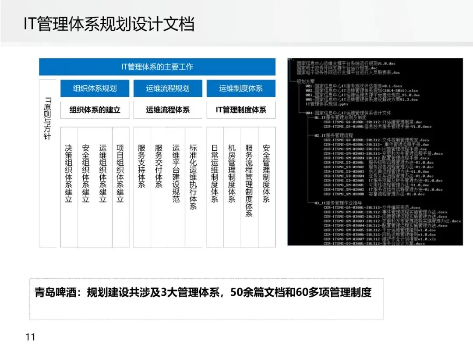Screen dimensions: 473x355
Task: Click the slide title "IT管理体系规划设计文档"
Action: 109,24
